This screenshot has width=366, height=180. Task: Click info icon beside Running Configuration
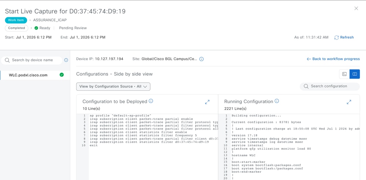277,101
